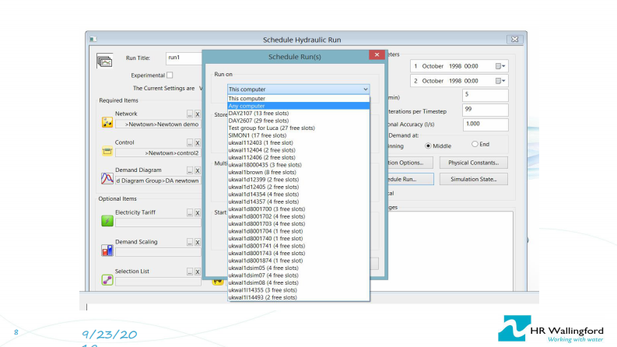
Task: Collapse the Run on dropdown
Action: (x=366, y=89)
